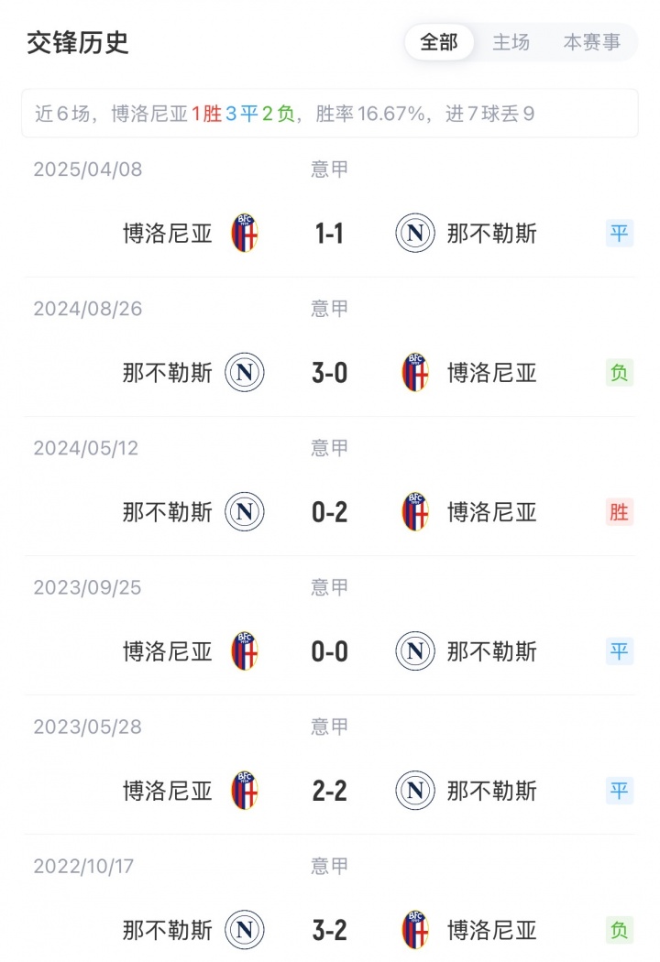Viewport: 660px width, 962px height.
Task: Click Napoli crest in 2025/04/08 match
Action: [x=414, y=234]
